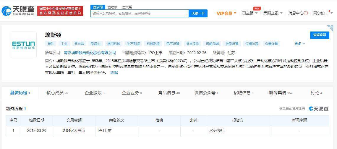Click the 电气设备 tag

173,44
